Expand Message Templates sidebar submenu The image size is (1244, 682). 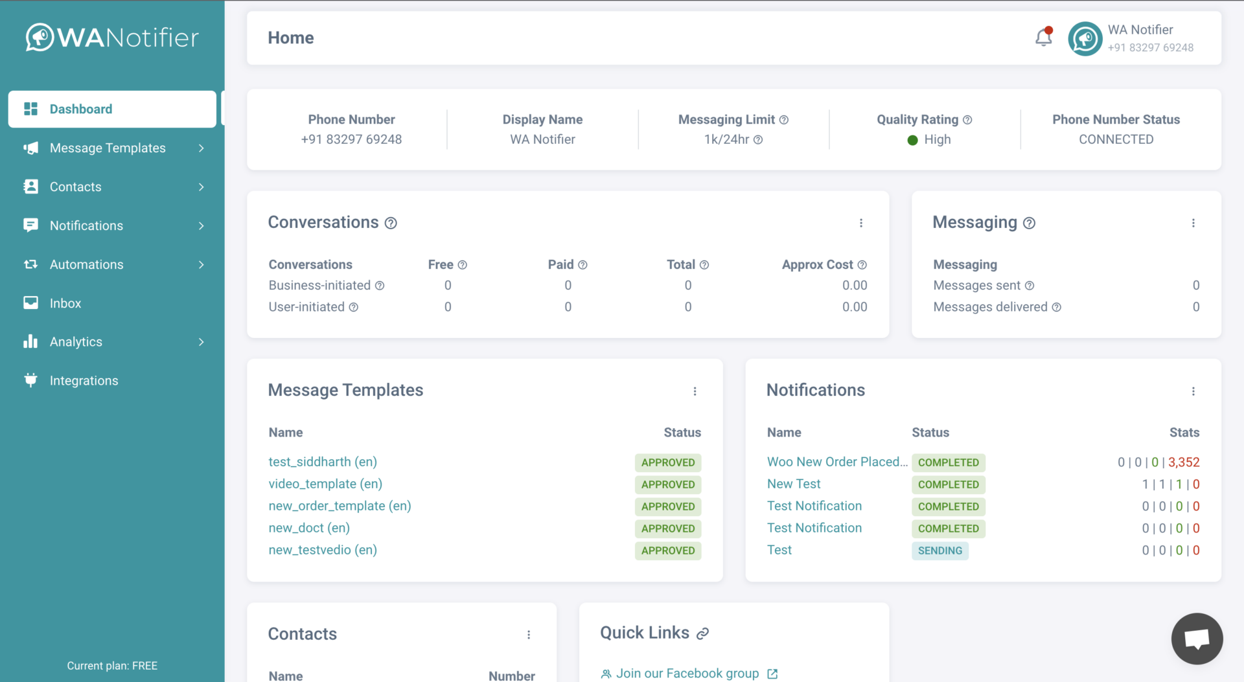pyautogui.click(x=201, y=148)
